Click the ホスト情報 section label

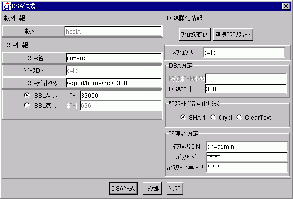[x=14, y=18]
